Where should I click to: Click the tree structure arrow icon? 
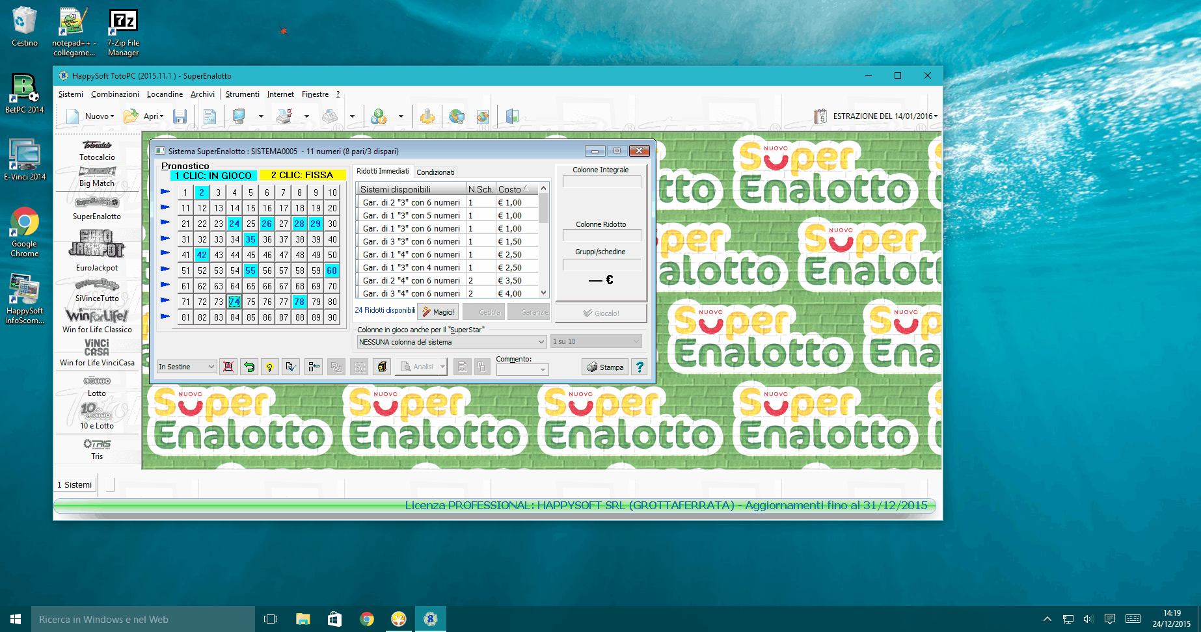tap(314, 367)
